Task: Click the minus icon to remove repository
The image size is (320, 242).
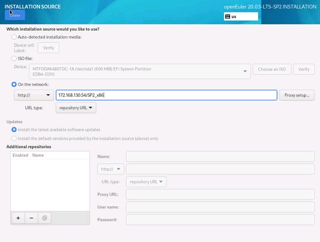Action: click(x=32, y=218)
